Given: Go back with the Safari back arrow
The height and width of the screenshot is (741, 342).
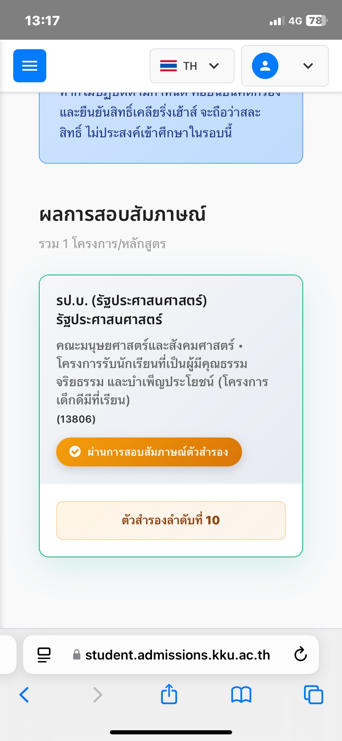Looking at the screenshot, I should [x=25, y=695].
